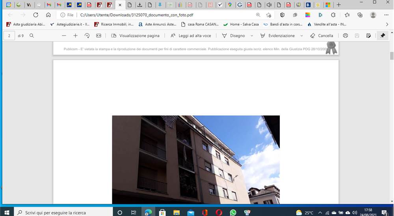Click the vertical scrollbar thumb
Viewport: 394px width, 216px height.
tap(392, 56)
